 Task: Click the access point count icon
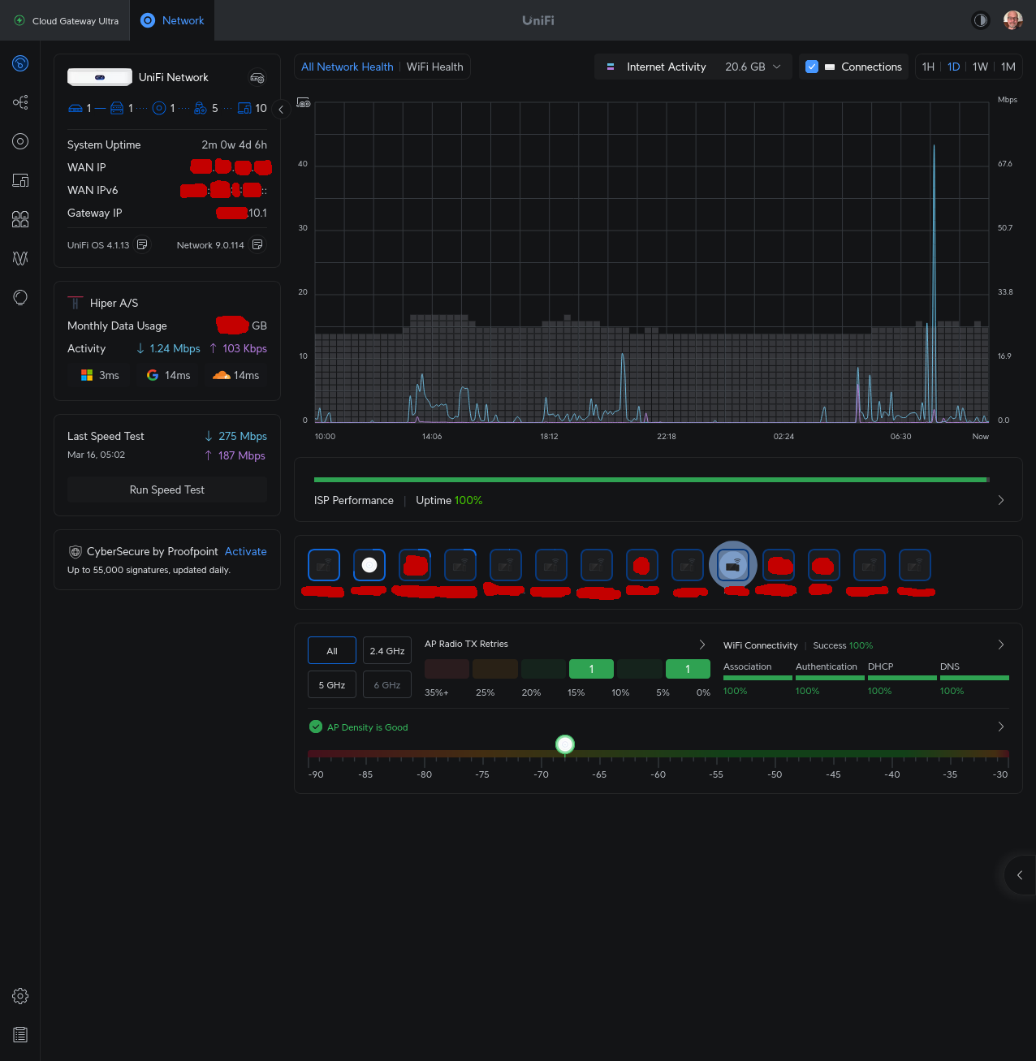[159, 108]
